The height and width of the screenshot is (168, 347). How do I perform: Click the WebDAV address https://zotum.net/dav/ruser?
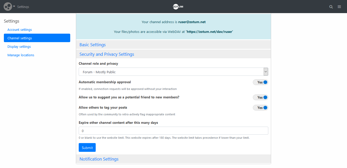point(209,32)
